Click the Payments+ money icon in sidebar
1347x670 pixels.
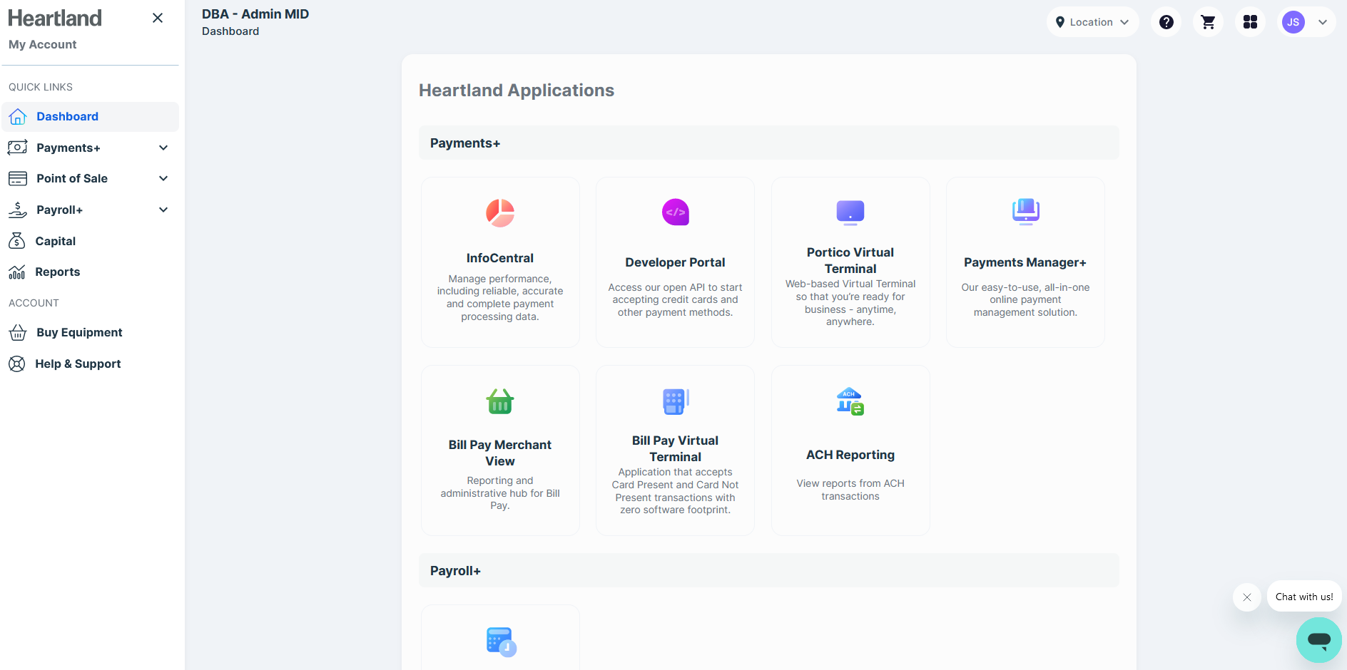[18, 148]
